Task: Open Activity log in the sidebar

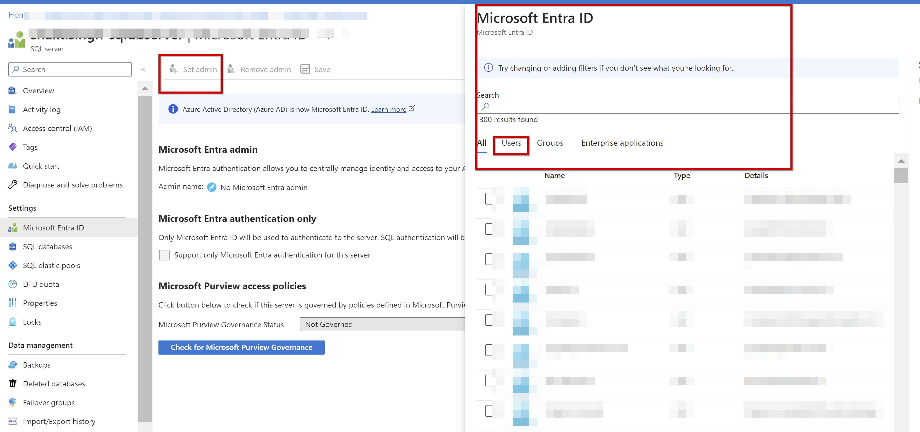Action: pos(42,109)
